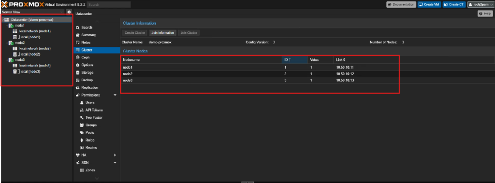
Task: Collapse node1 in the tree
Action: (7, 26)
